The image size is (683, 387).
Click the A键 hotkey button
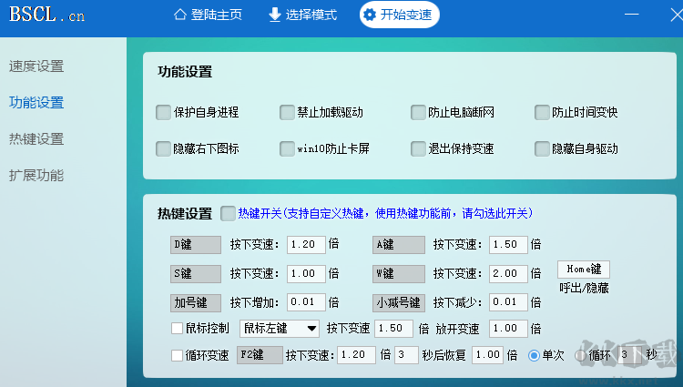[399, 245]
